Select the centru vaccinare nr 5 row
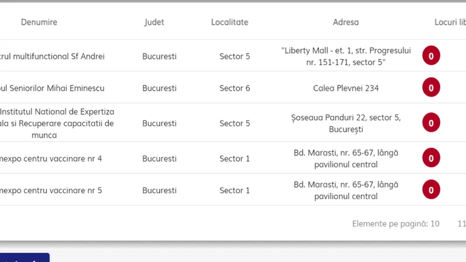This screenshot has height=262, width=466. pyautogui.click(x=233, y=190)
